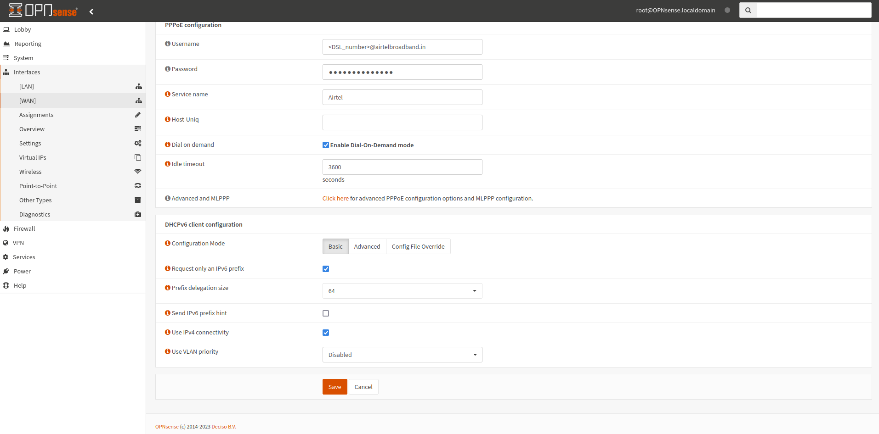Focus the Idle timeout field
Image resolution: width=879 pixels, height=434 pixels.
click(402, 167)
